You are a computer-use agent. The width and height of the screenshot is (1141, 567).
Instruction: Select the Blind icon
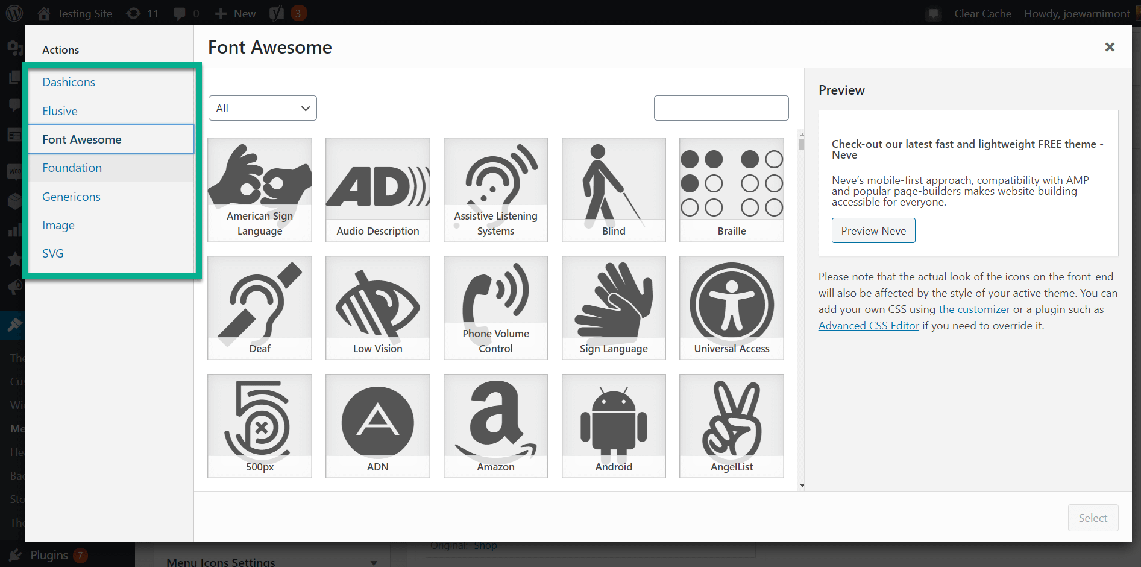tap(613, 190)
